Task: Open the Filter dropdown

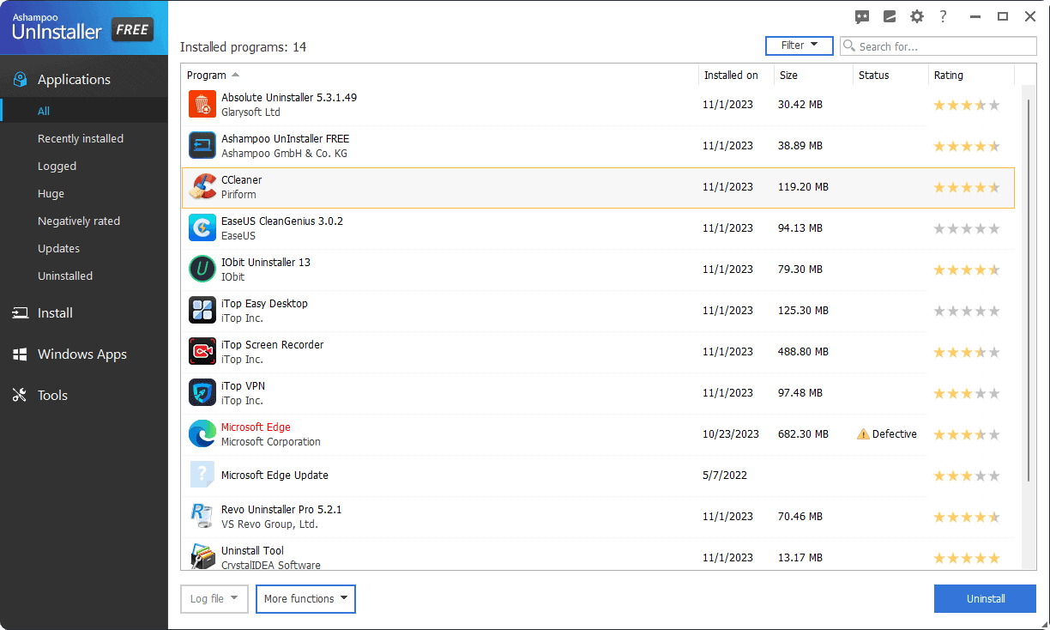Action: (799, 45)
